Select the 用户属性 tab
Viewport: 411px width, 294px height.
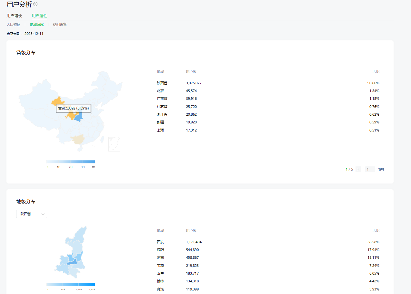[x=39, y=16]
